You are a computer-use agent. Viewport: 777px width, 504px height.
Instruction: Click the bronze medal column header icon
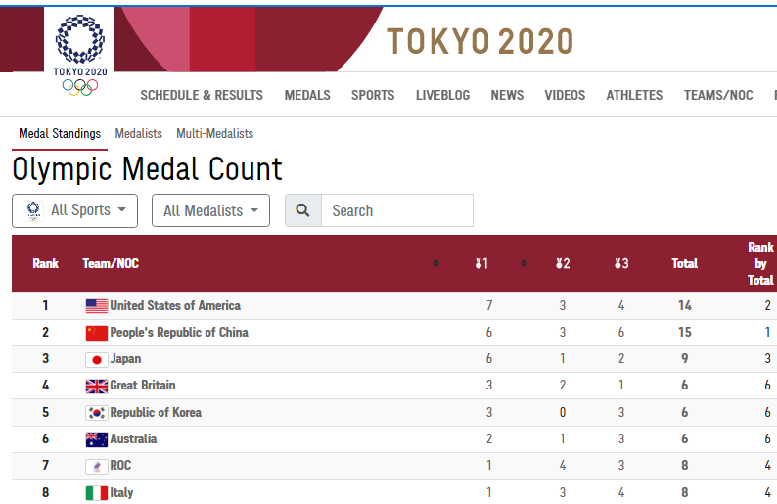tap(621, 263)
